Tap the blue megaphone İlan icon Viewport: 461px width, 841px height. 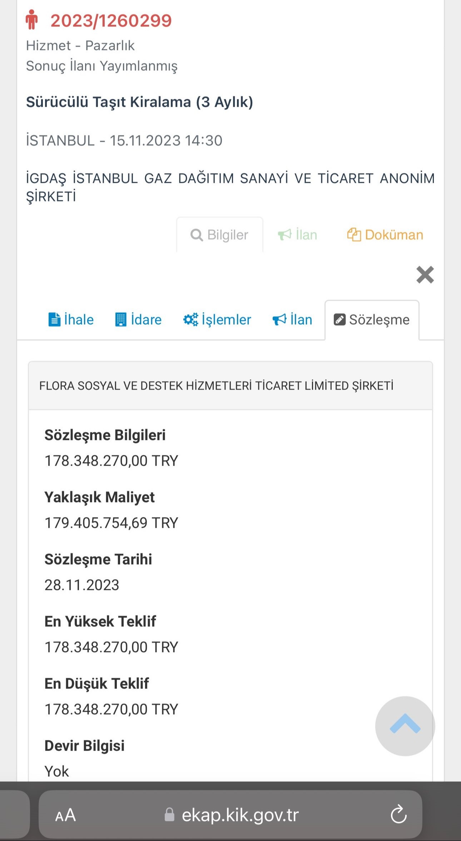tap(279, 320)
